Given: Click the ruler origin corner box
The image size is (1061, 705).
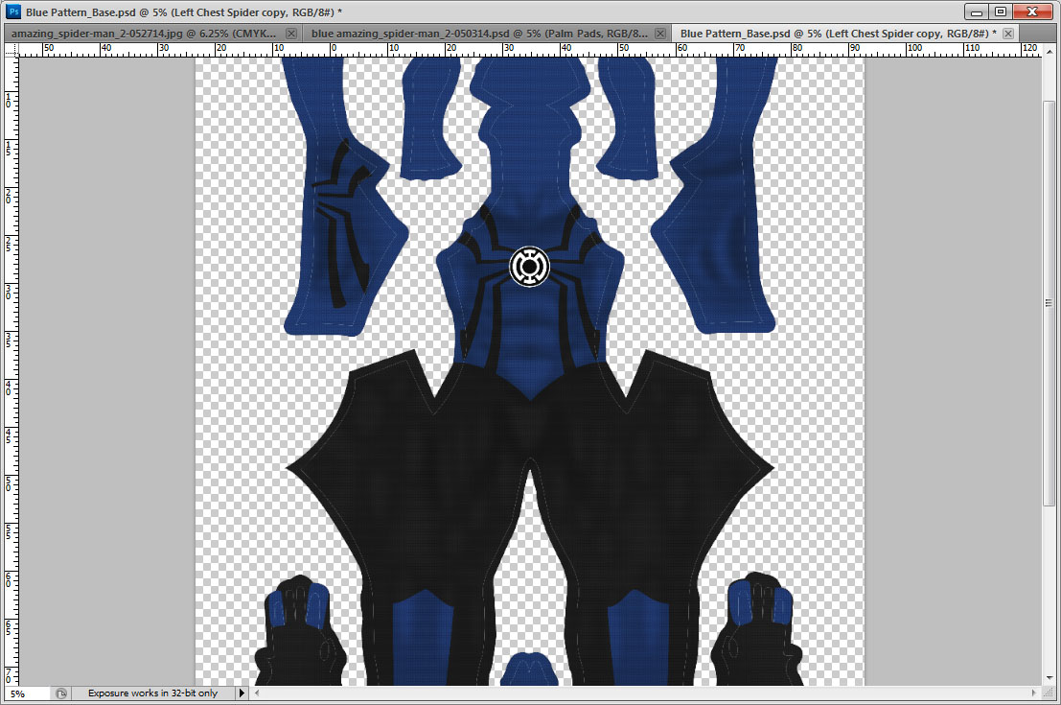Looking at the screenshot, I should (x=12, y=50).
